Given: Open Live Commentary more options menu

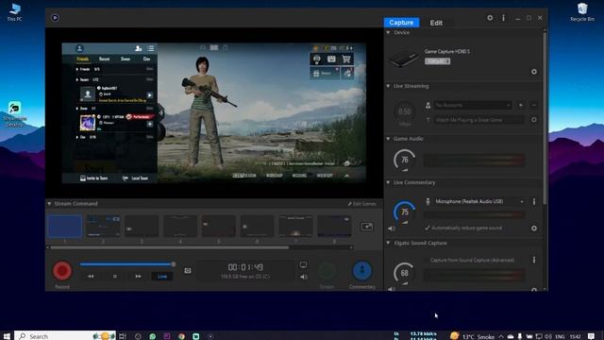Looking at the screenshot, I should click(x=534, y=201).
